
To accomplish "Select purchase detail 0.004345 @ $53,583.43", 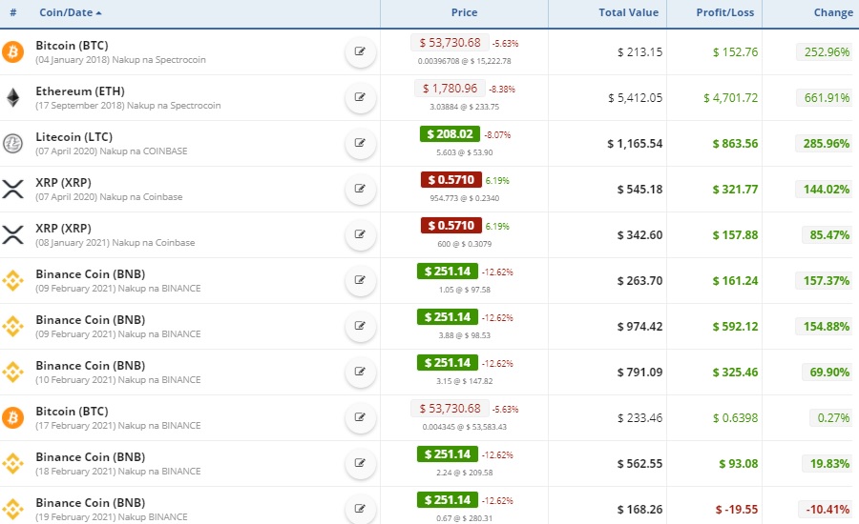I will click(464, 427).
